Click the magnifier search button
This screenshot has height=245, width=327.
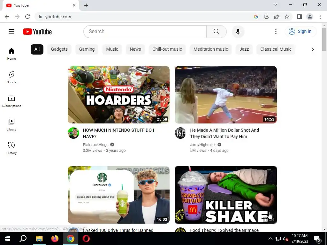point(217,32)
